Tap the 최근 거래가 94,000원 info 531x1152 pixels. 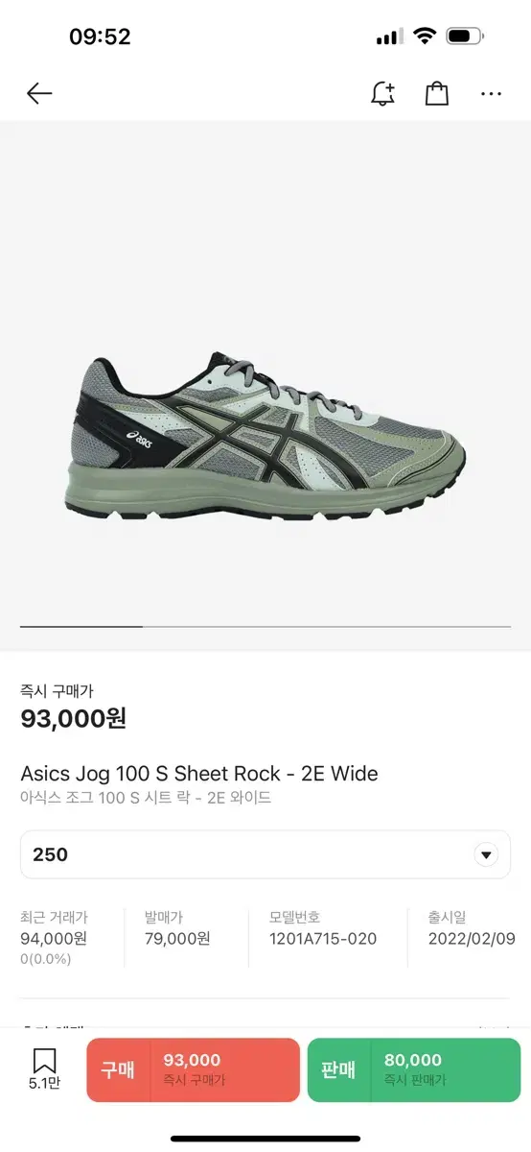[55, 937]
